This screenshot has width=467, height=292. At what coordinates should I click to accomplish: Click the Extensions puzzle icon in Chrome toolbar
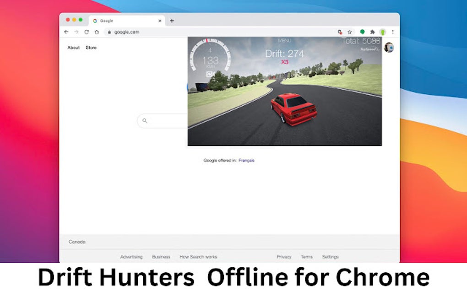point(372,32)
